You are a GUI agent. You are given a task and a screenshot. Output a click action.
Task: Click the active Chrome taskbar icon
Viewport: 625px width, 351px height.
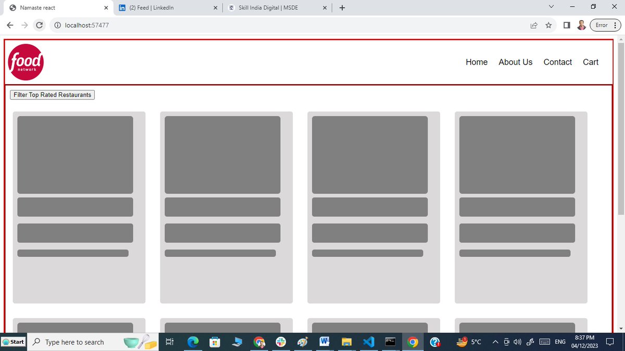413,342
